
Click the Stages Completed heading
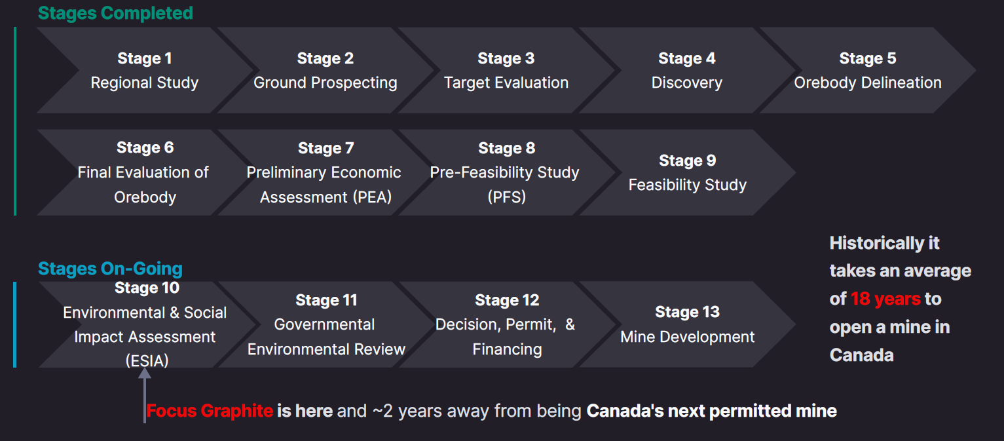115,13
